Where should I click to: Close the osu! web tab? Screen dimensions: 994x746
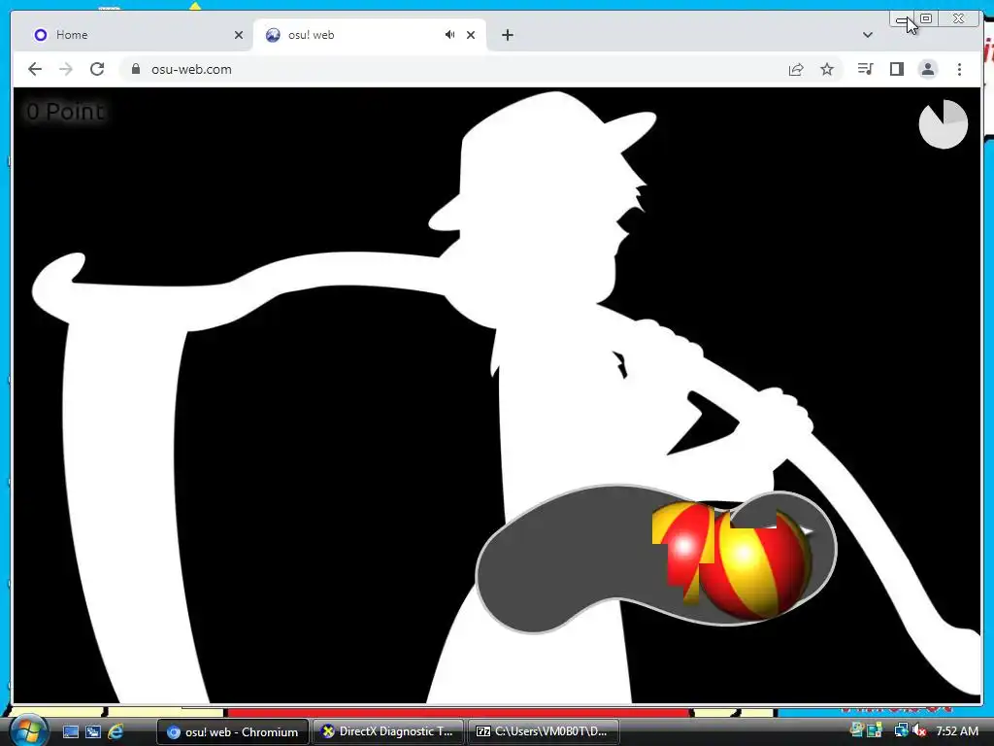pyautogui.click(x=471, y=35)
